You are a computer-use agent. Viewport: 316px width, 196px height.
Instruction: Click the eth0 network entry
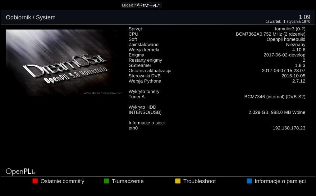point(133,128)
